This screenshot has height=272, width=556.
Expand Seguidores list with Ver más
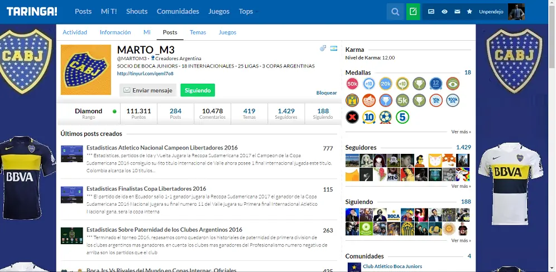coord(461,186)
